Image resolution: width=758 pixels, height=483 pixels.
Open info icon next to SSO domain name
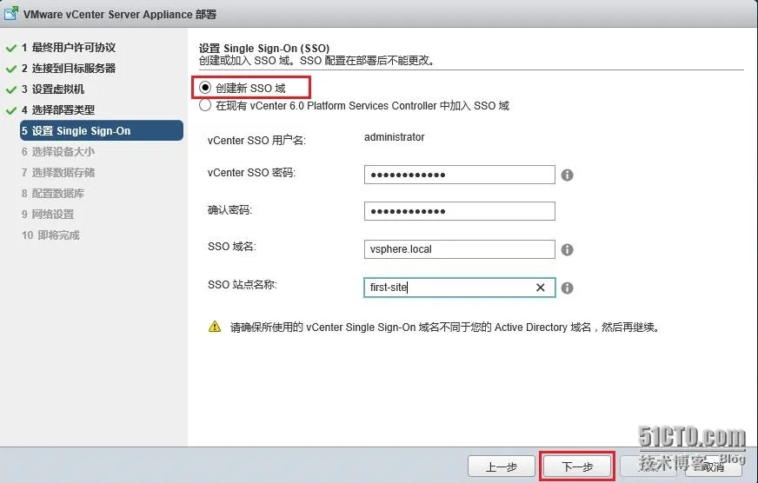point(567,249)
